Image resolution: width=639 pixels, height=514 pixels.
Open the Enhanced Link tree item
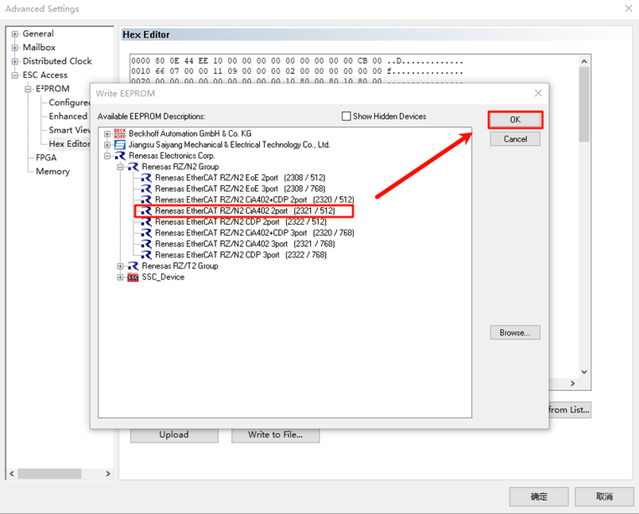(x=68, y=116)
